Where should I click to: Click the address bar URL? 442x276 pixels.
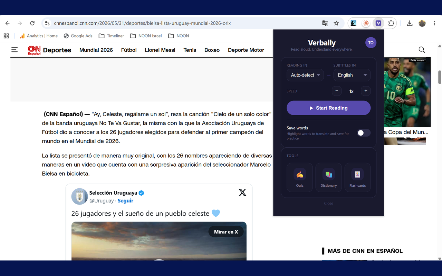pos(142,23)
